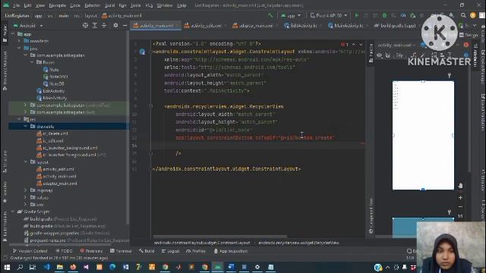Image resolution: width=486 pixels, height=273 pixels.
Task: Open the App Inspection tool window
Action: [231, 251]
